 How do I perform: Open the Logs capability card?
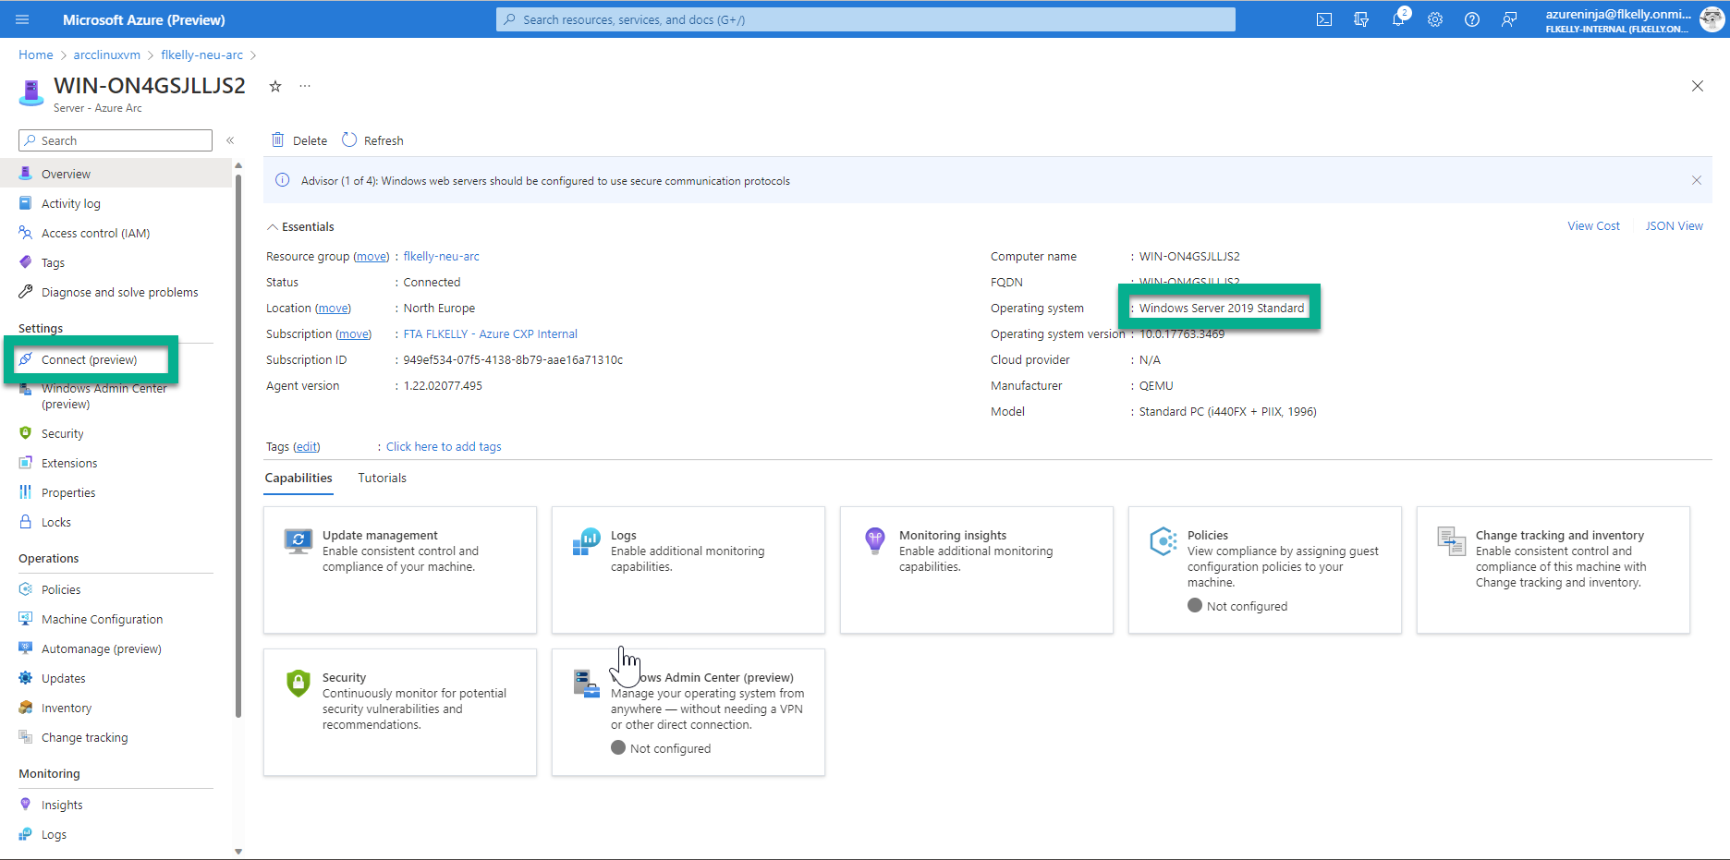(688, 570)
